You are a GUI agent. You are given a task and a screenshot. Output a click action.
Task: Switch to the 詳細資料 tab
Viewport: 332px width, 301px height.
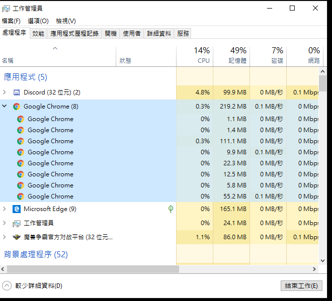(159, 34)
